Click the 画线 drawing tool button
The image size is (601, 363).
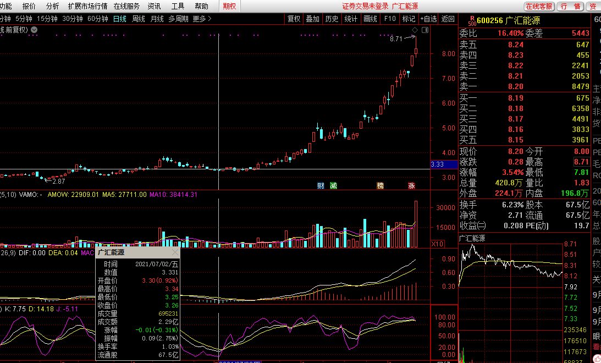(x=370, y=19)
